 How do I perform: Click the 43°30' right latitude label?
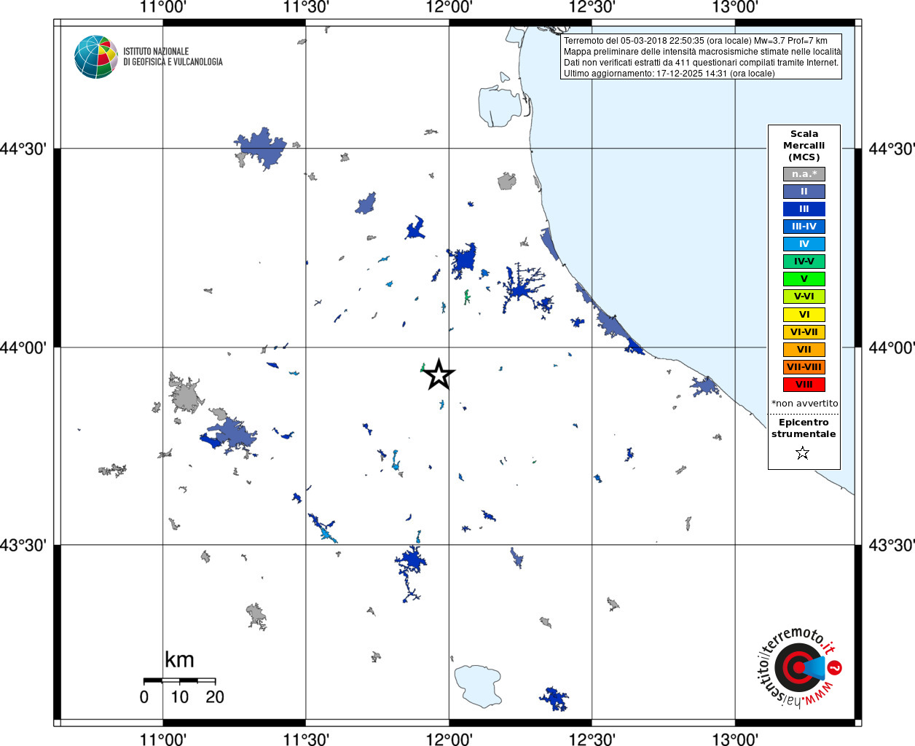892,546
